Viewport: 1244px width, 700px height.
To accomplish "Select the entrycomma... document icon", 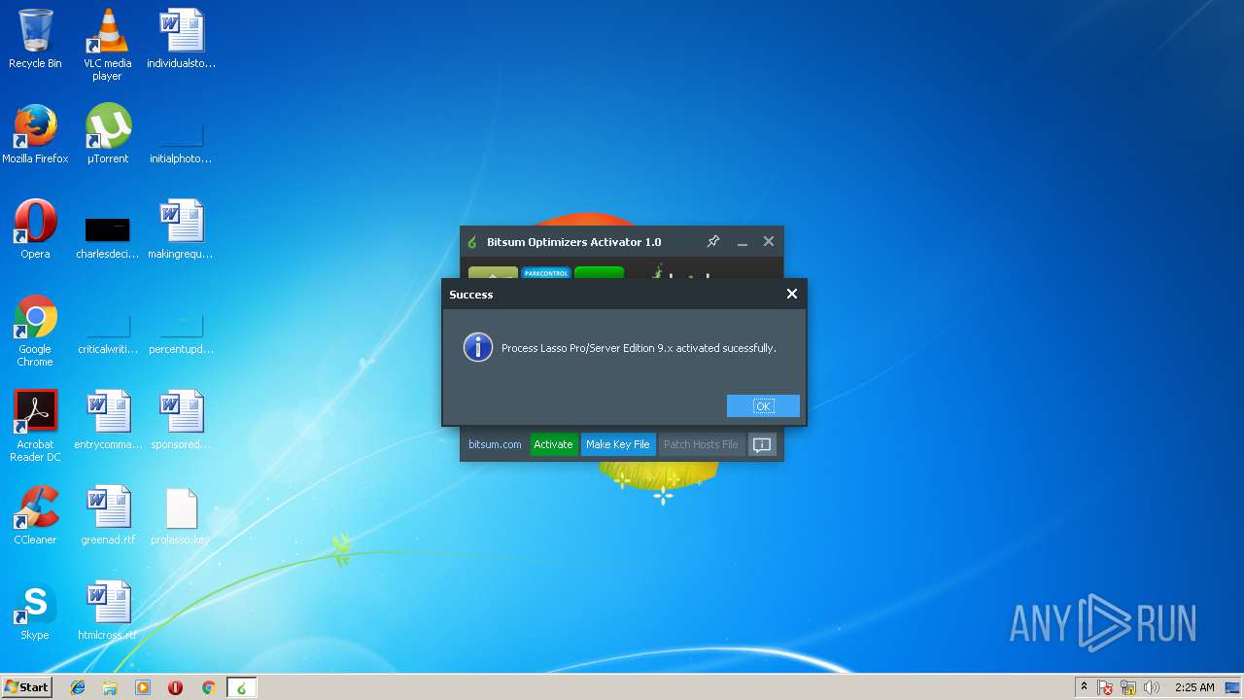I will [108, 420].
